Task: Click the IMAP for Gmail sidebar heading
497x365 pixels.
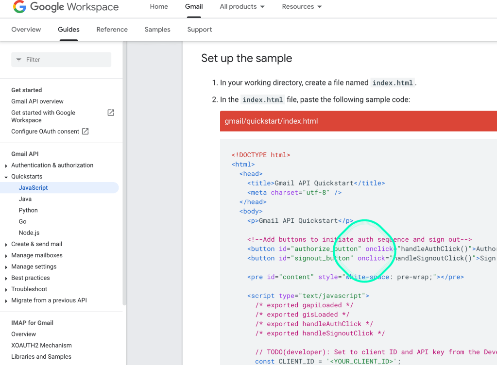Action: (32, 323)
